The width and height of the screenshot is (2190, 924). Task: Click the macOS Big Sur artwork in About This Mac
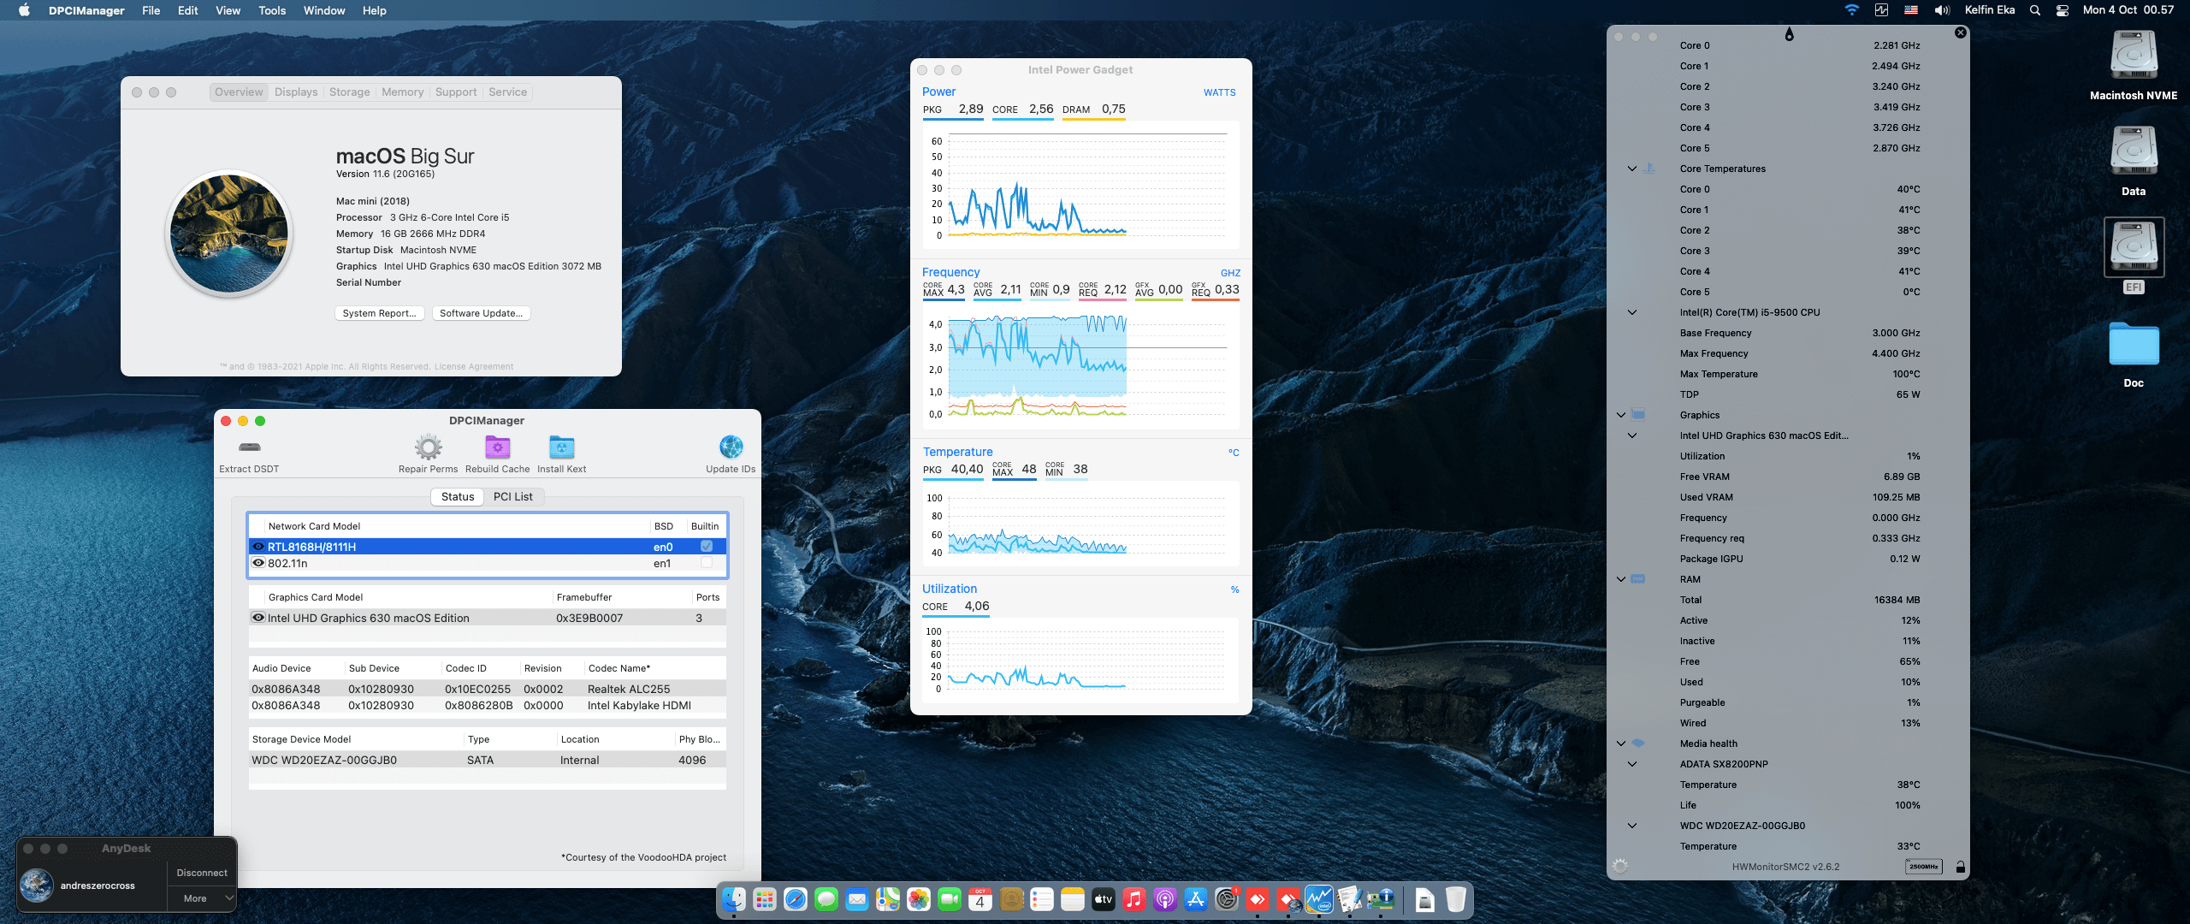[x=229, y=234]
